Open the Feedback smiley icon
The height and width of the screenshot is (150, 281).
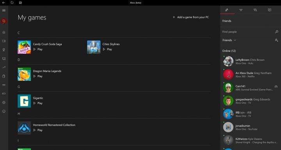4,111
